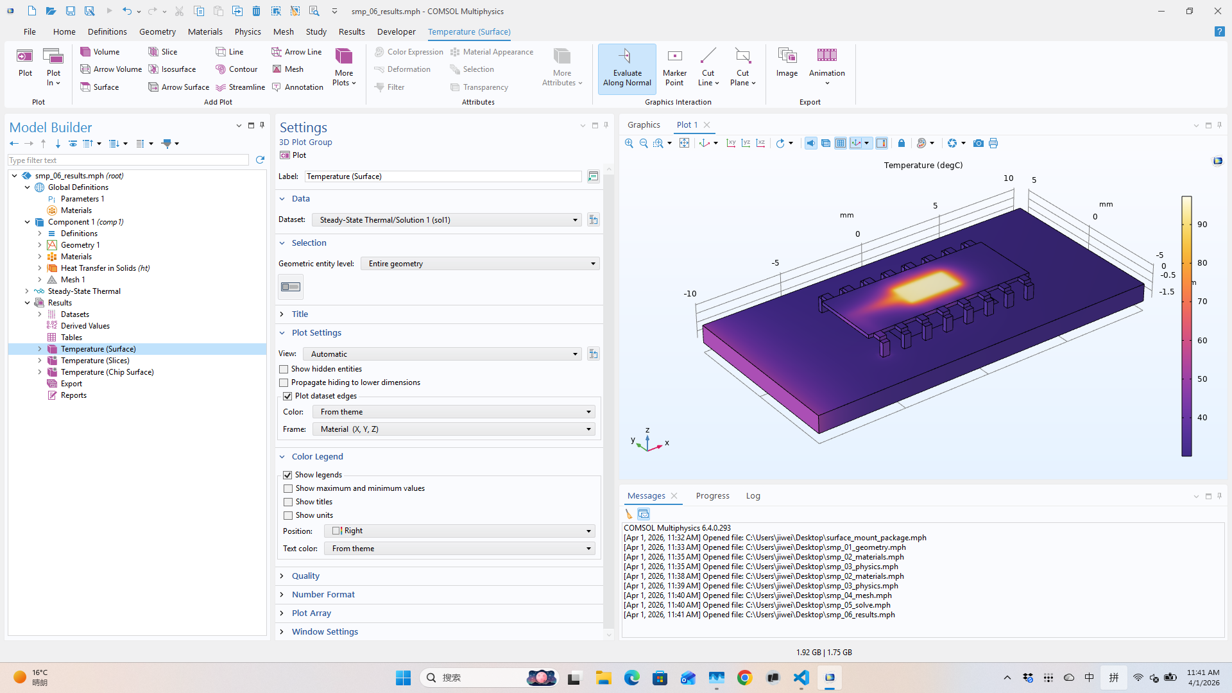Uncheck Show hidden entities

click(x=283, y=369)
